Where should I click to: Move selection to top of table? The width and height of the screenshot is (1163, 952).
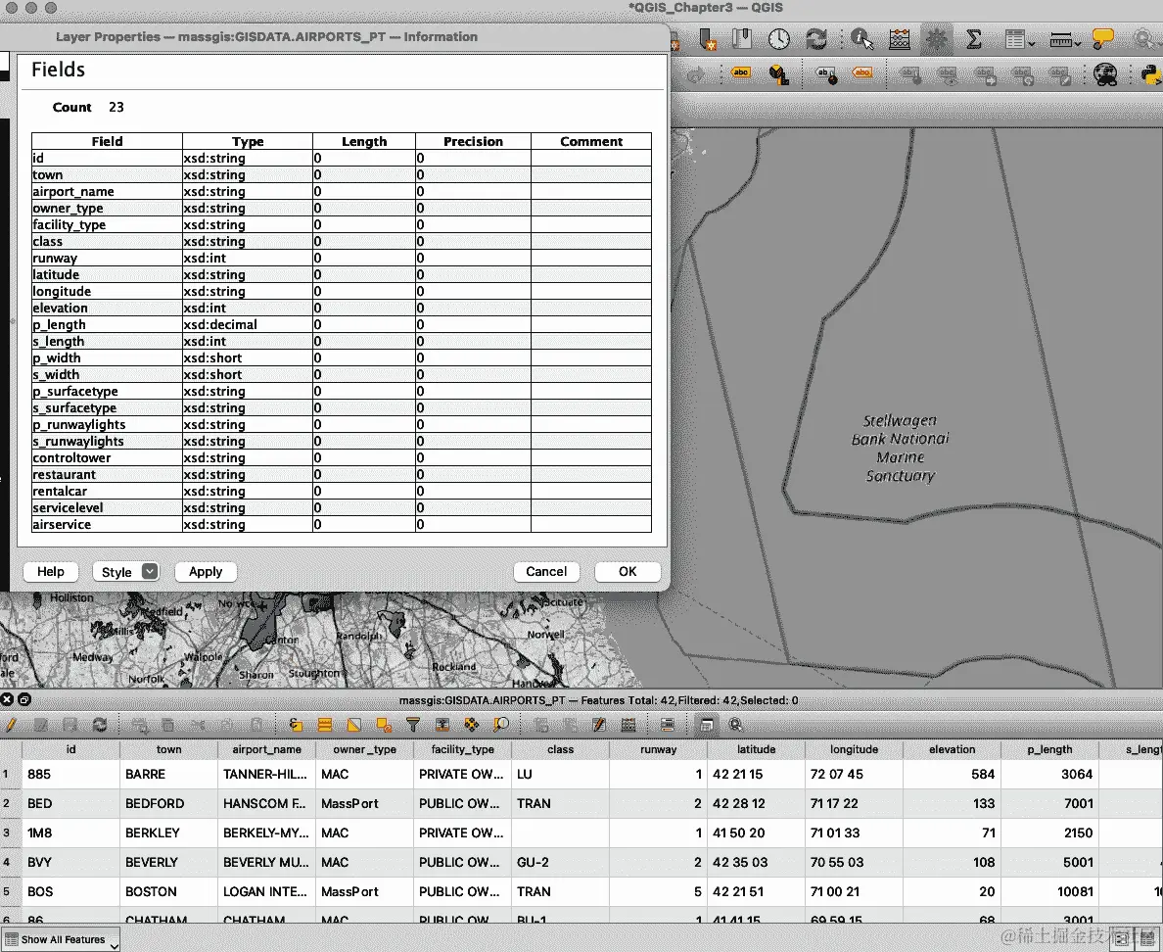point(442,725)
